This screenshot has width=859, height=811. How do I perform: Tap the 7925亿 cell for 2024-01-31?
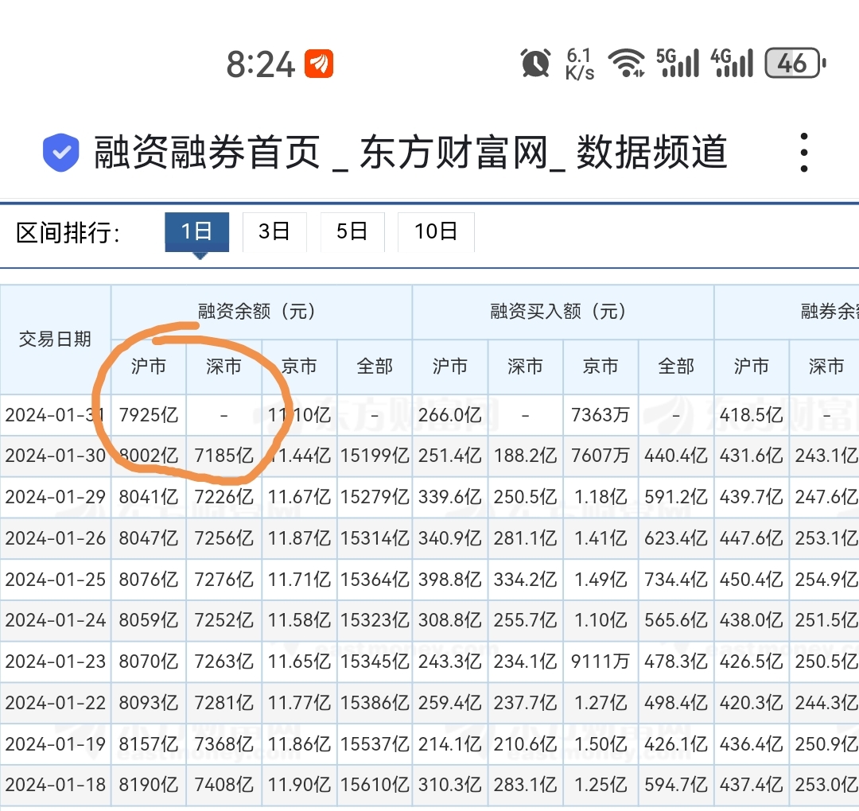pyautogui.click(x=149, y=415)
